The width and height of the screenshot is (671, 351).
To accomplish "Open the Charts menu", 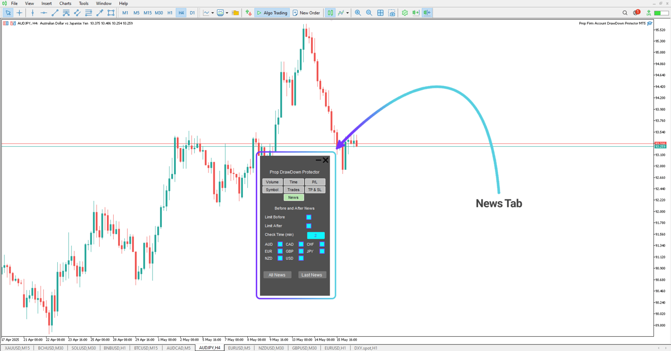I will [x=65, y=4].
